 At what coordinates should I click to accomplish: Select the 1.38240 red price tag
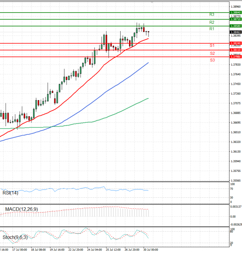coord(236,43)
